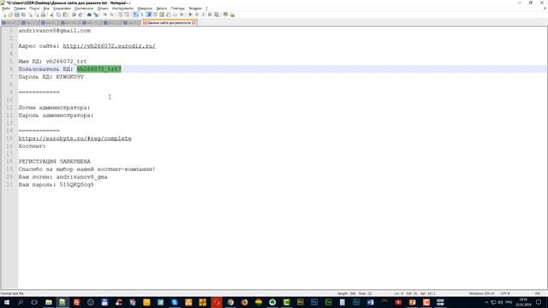Open Firefox from the taskbar
This screenshot has width=548, height=308.
244,302
